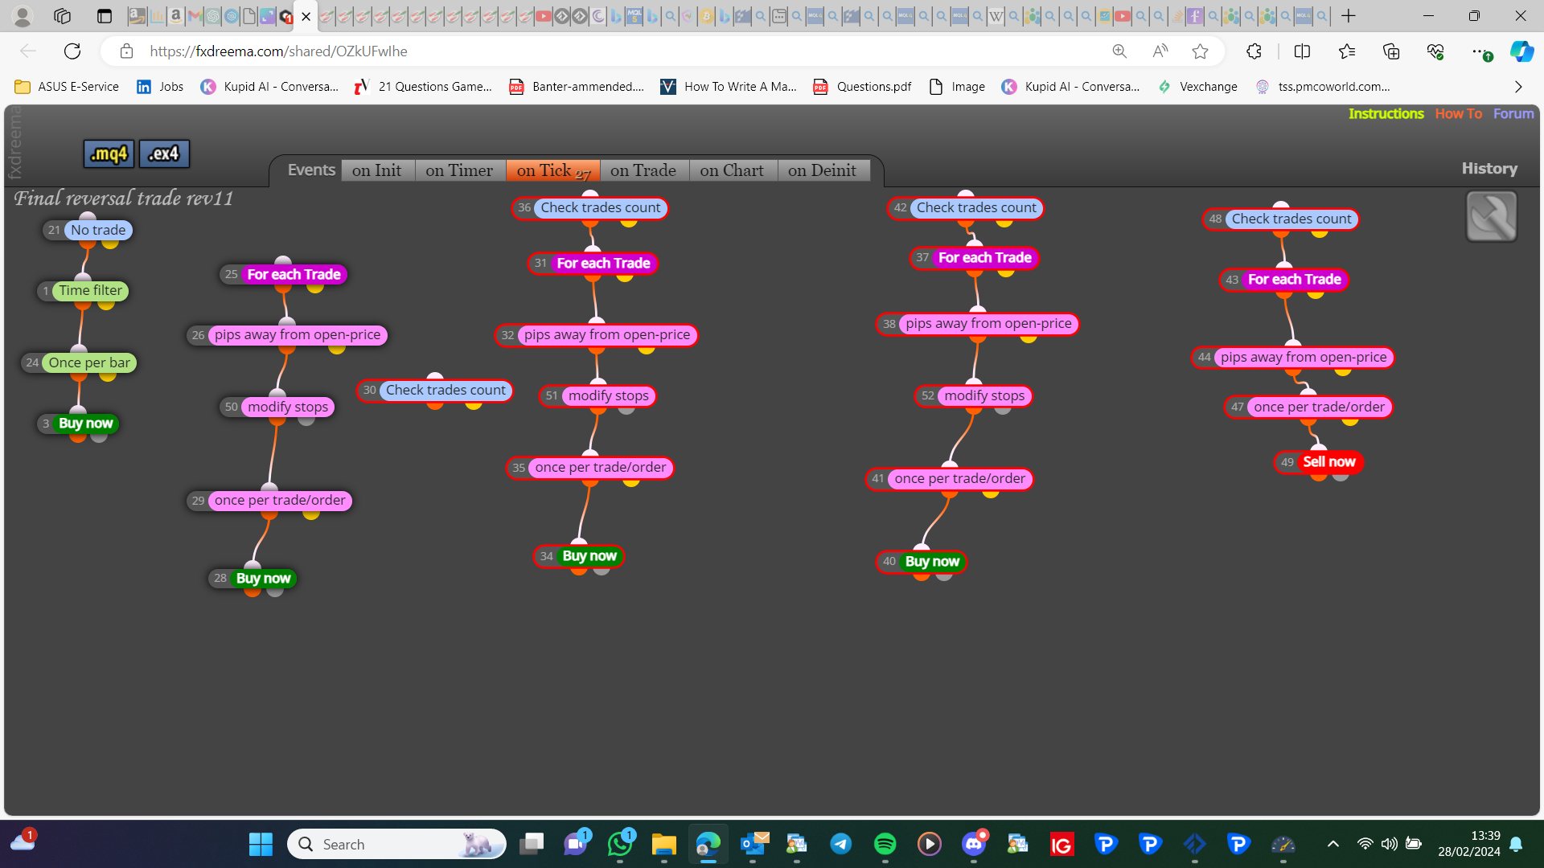Open the settings wrench tool icon

(x=1491, y=216)
